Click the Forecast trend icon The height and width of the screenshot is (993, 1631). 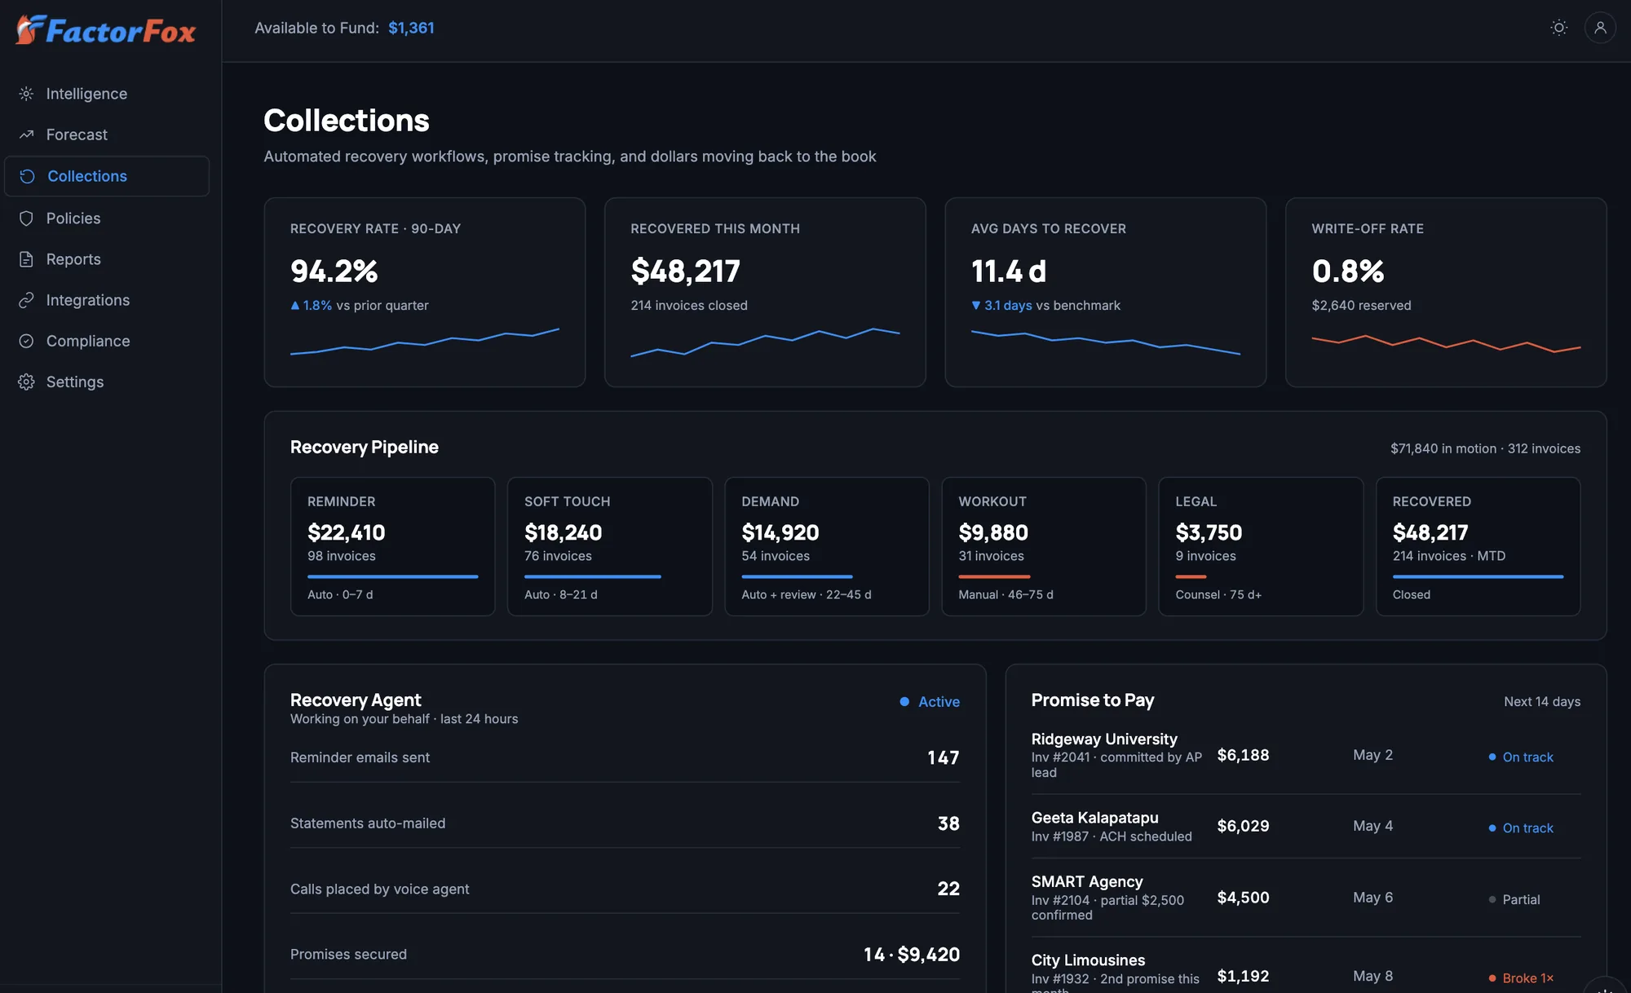coord(27,135)
